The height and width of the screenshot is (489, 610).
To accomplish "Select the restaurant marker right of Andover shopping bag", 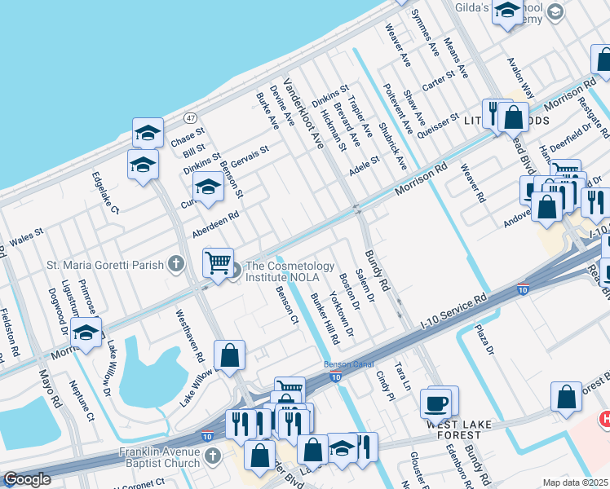I will [x=595, y=204].
